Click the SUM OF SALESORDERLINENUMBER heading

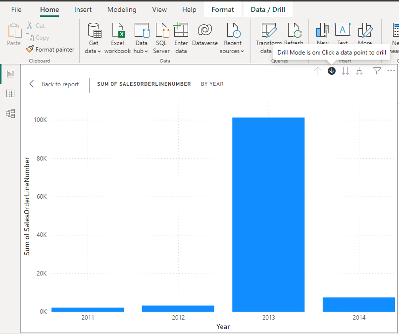[144, 84]
